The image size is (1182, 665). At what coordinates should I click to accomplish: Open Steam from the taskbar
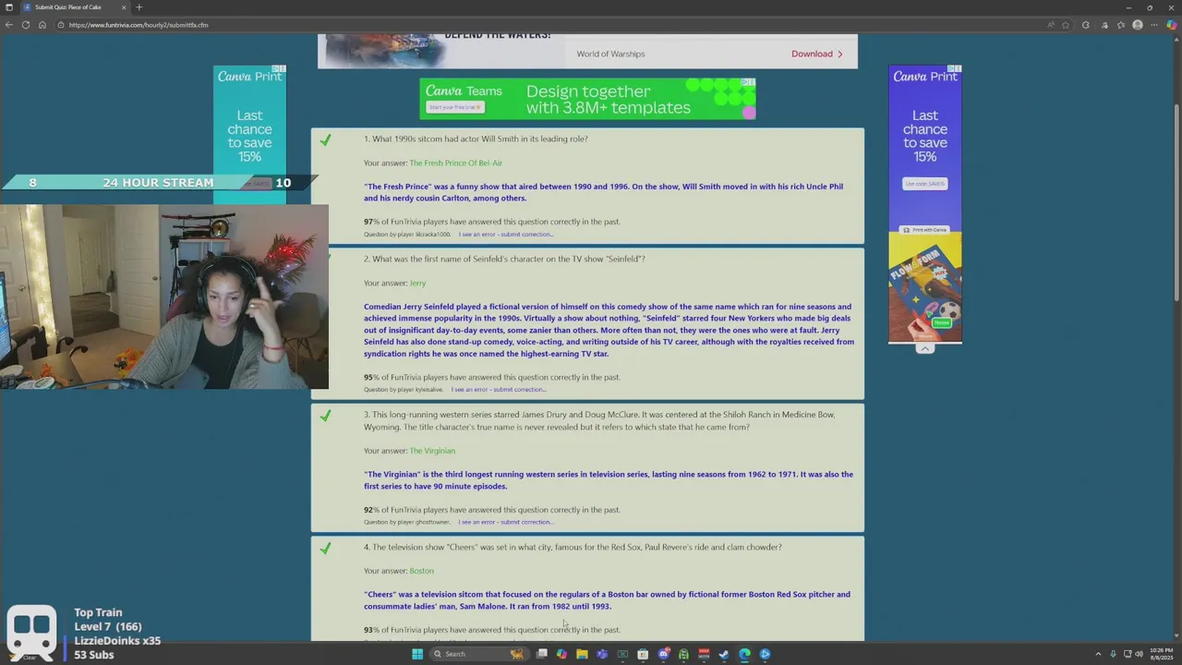coord(724,654)
